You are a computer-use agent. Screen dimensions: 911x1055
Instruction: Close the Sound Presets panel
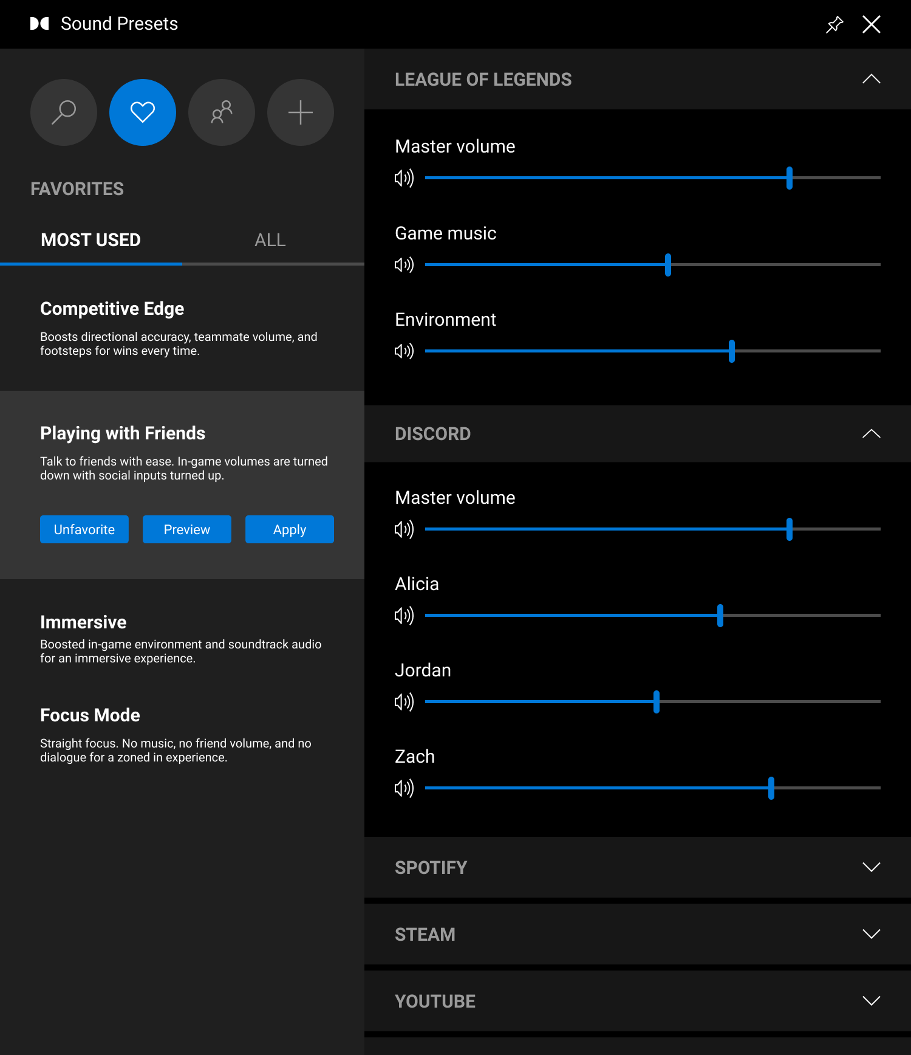click(x=872, y=24)
